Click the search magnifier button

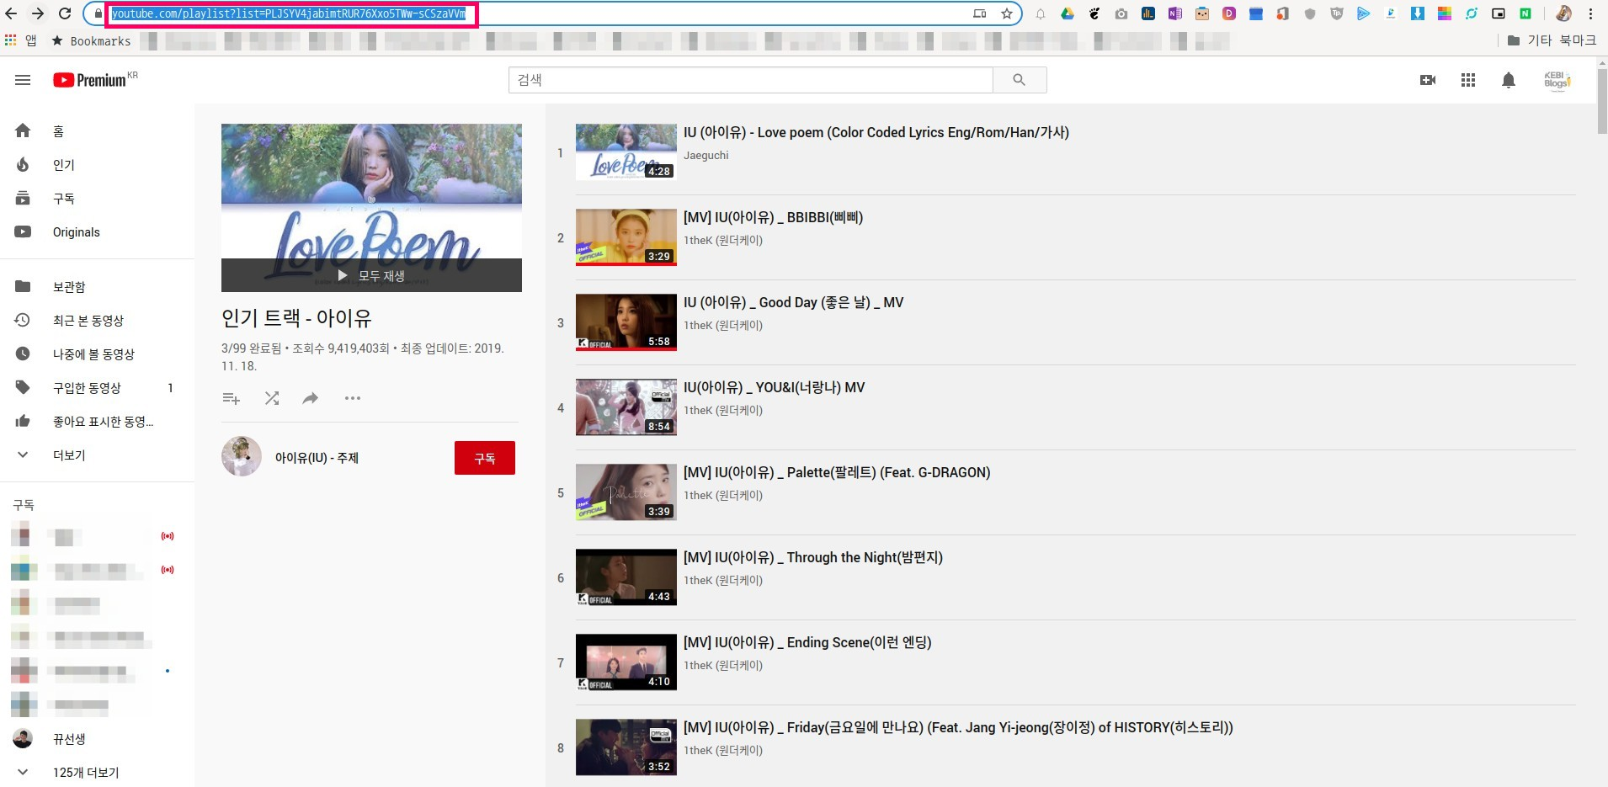point(1020,80)
